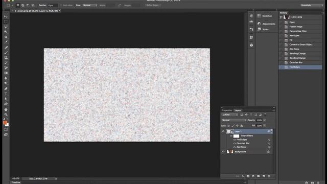Select the Rectangular Marquee tool in toolbox
Image resolution: width=327 pixels, height=184 pixels.
tap(6, 21)
